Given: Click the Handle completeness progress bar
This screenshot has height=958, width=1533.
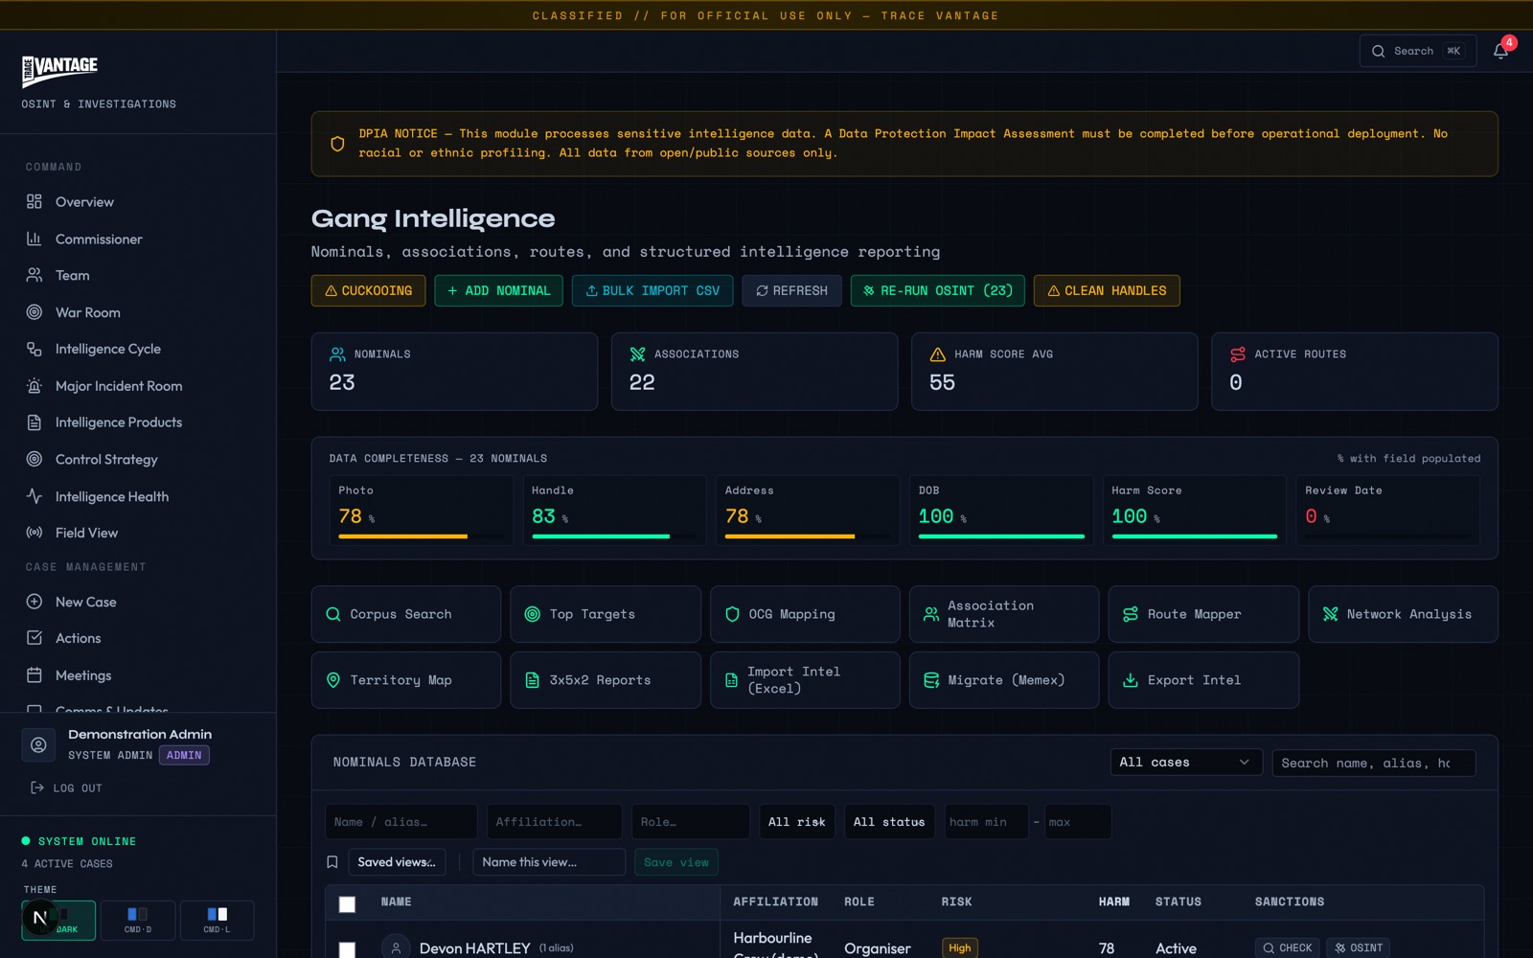Looking at the screenshot, I should pos(615,536).
